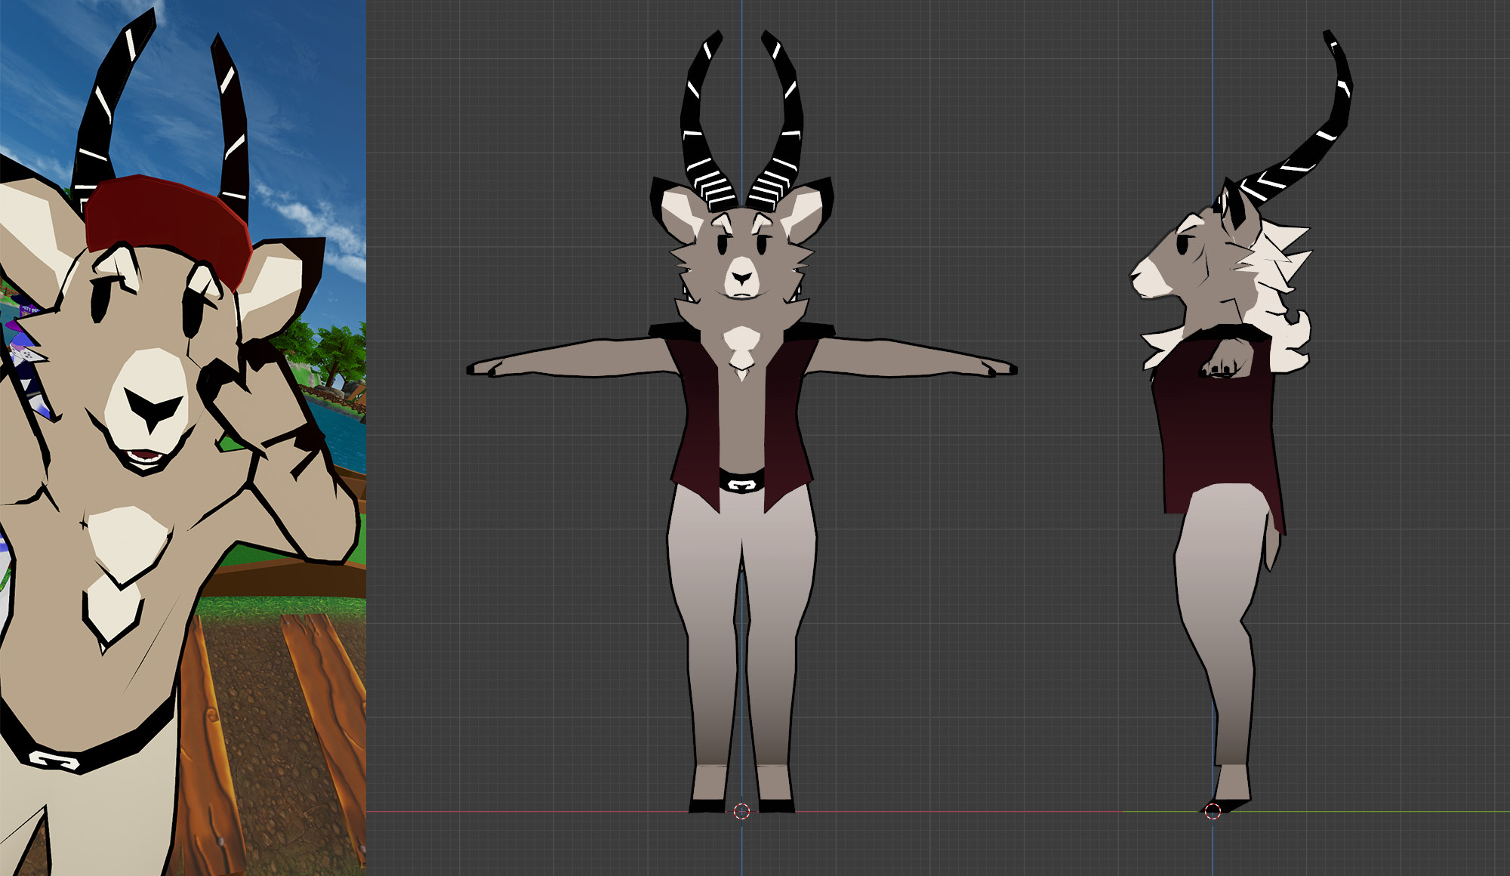Click the nose of the front-view goat model

pos(742,276)
